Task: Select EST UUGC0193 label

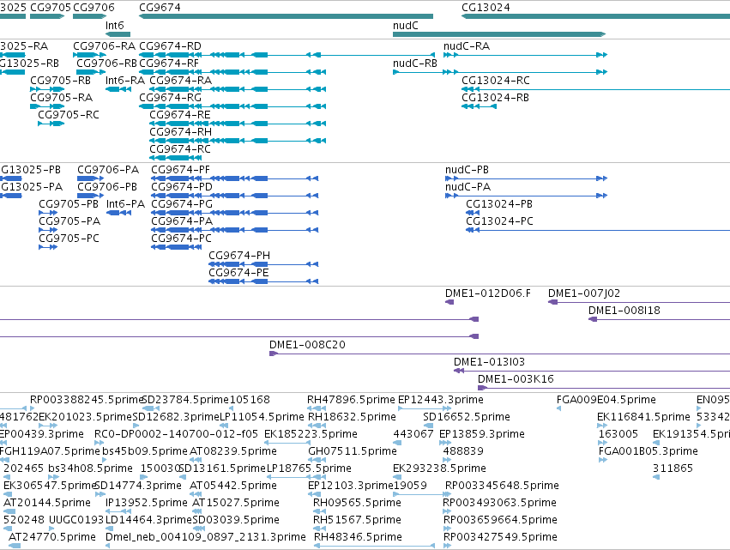Action: coord(76,520)
